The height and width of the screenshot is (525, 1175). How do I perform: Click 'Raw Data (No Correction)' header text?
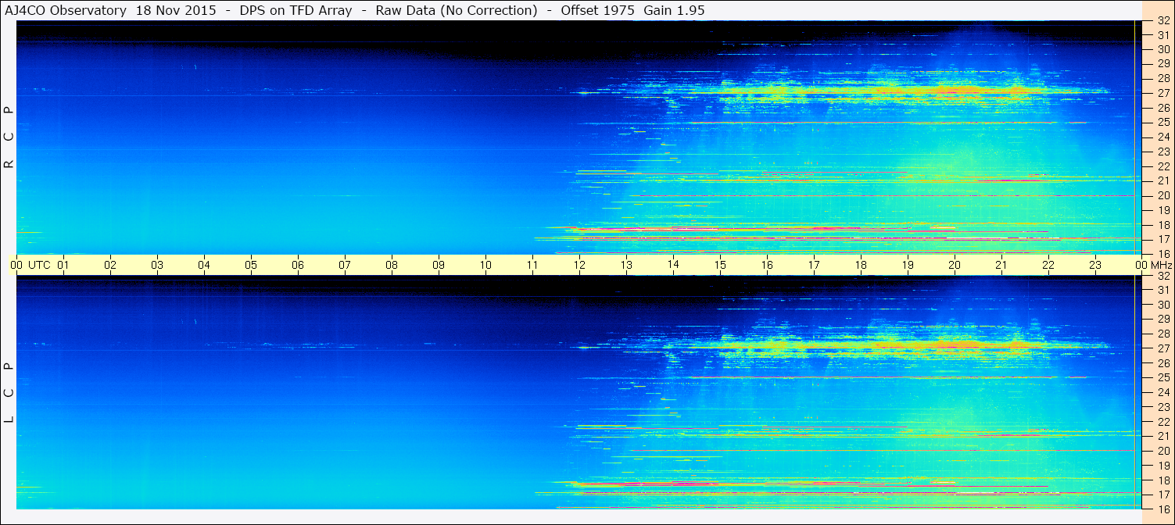click(457, 10)
